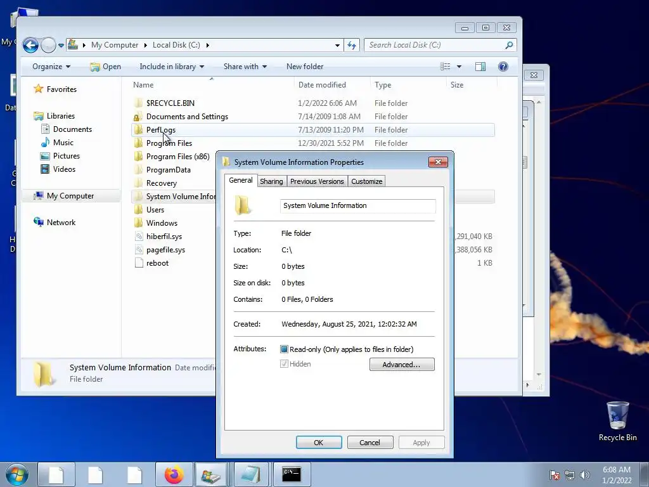
Task: Go back with the Explorer back arrow
Action: (30, 45)
